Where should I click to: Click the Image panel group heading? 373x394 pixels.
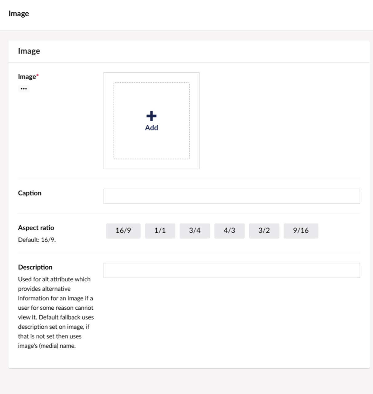tap(29, 51)
